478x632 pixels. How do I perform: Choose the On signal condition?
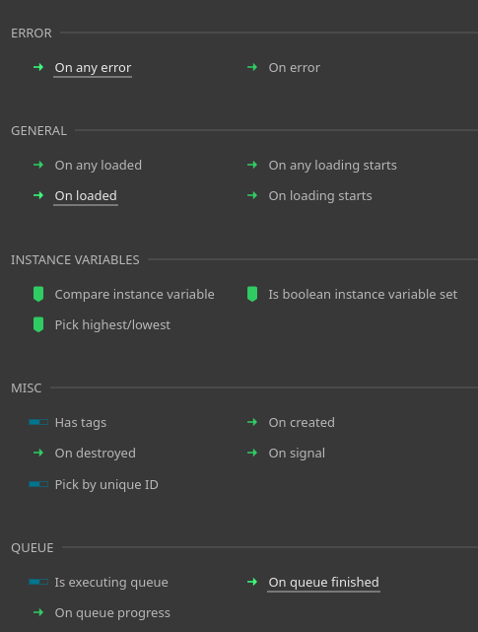tap(297, 453)
